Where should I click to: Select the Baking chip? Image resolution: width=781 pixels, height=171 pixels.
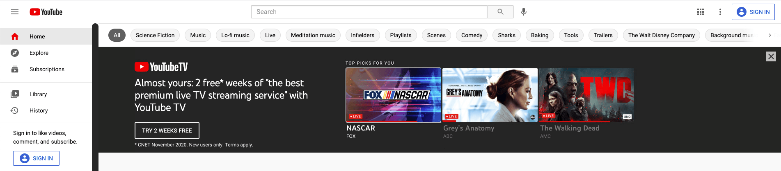coord(540,35)
